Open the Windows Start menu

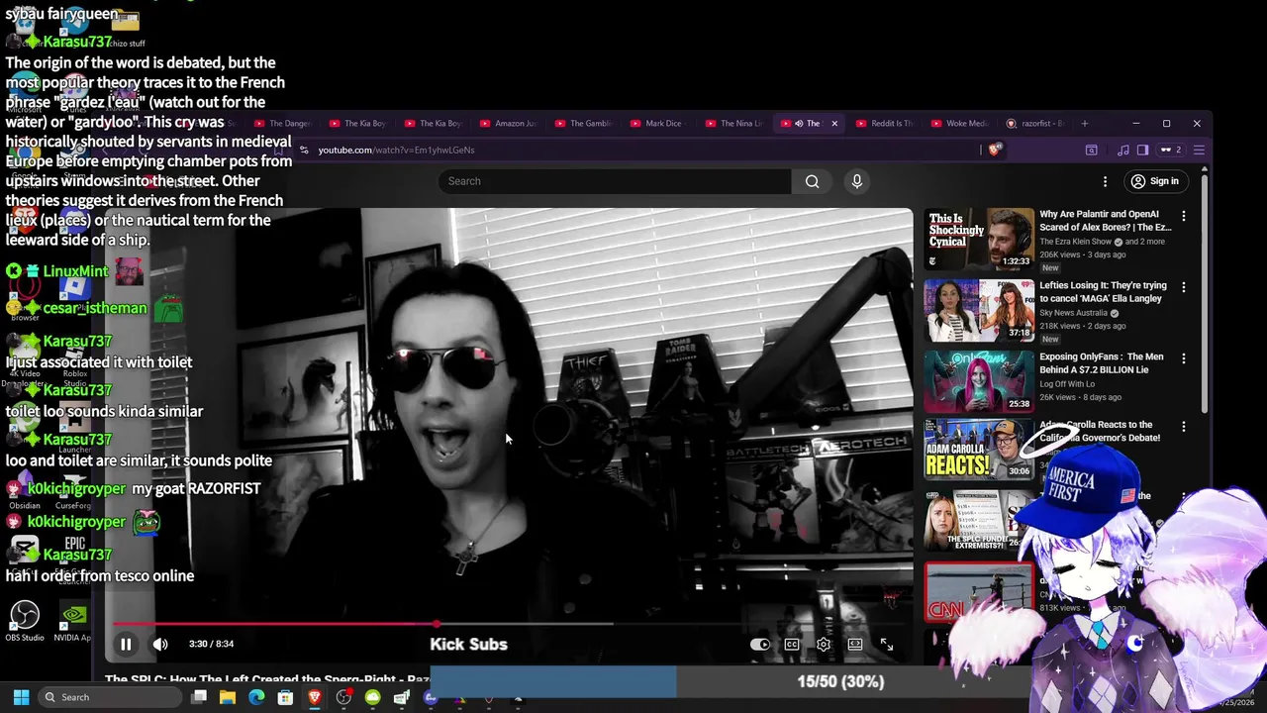point(21,697)
